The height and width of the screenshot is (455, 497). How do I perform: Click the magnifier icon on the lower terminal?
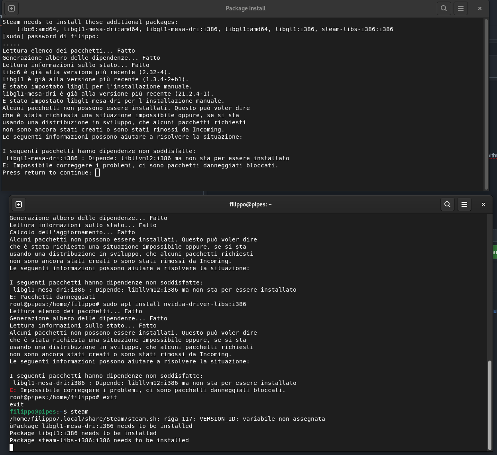(447, 204)
